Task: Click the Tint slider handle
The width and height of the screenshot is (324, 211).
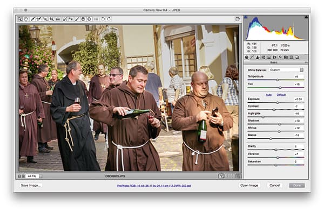Action: pos(280,88)
